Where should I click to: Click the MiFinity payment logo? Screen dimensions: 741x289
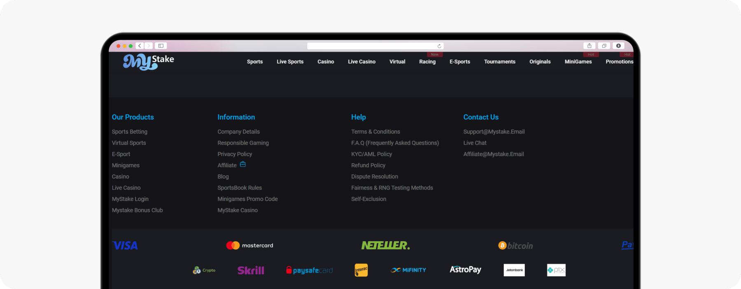408,270
